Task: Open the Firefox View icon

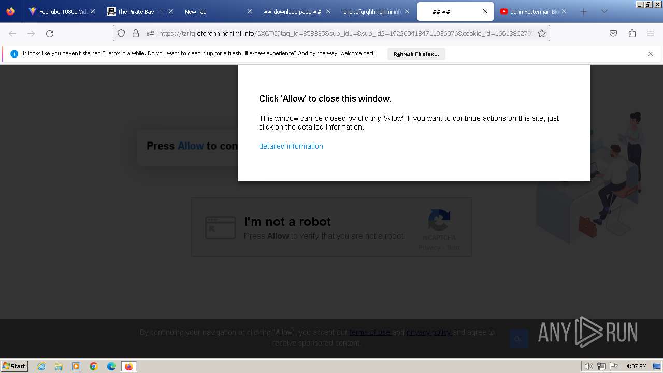Action: [x=10, y=11]
